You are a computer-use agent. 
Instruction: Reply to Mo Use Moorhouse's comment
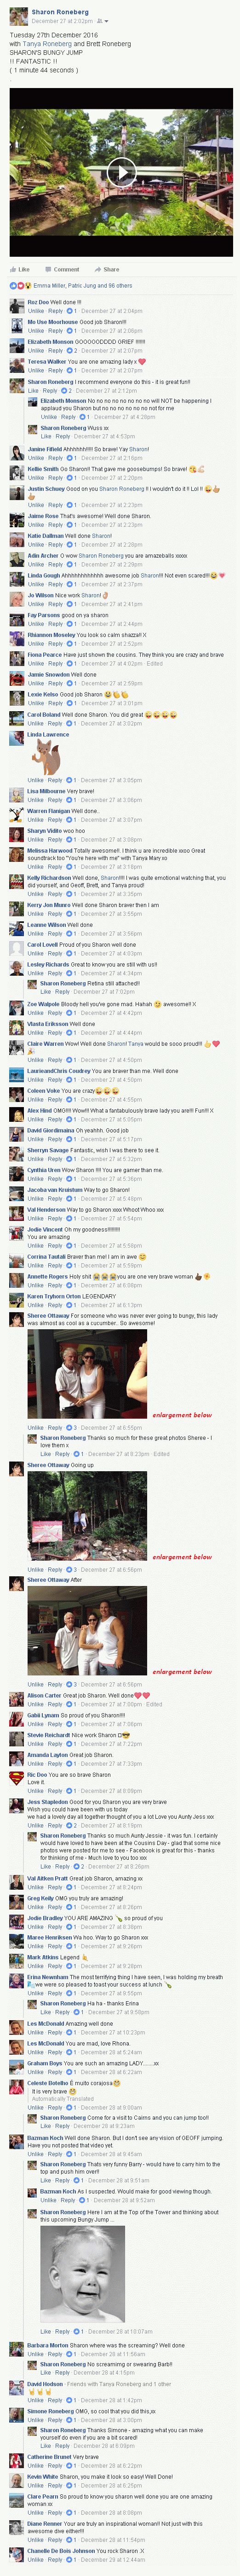(57, 330)
